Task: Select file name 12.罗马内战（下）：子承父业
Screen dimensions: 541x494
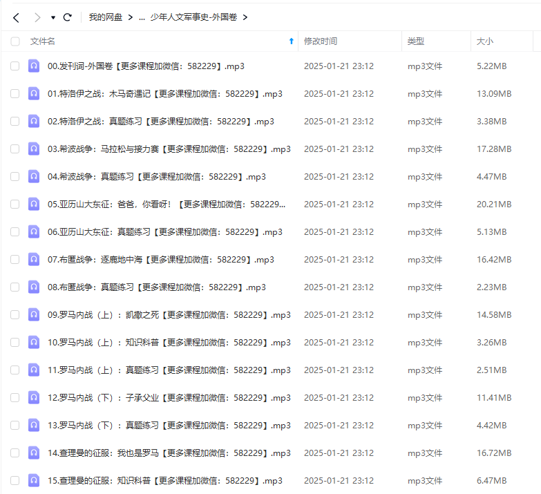Action: click(169, 397)
